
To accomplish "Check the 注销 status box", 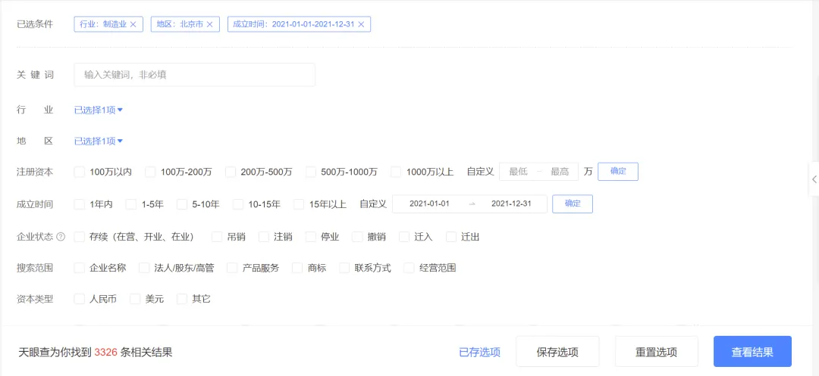I will click(264, 237).
